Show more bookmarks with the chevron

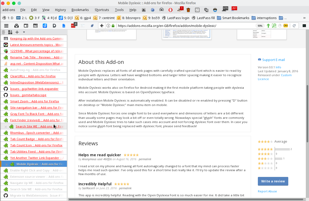(305, 18)
